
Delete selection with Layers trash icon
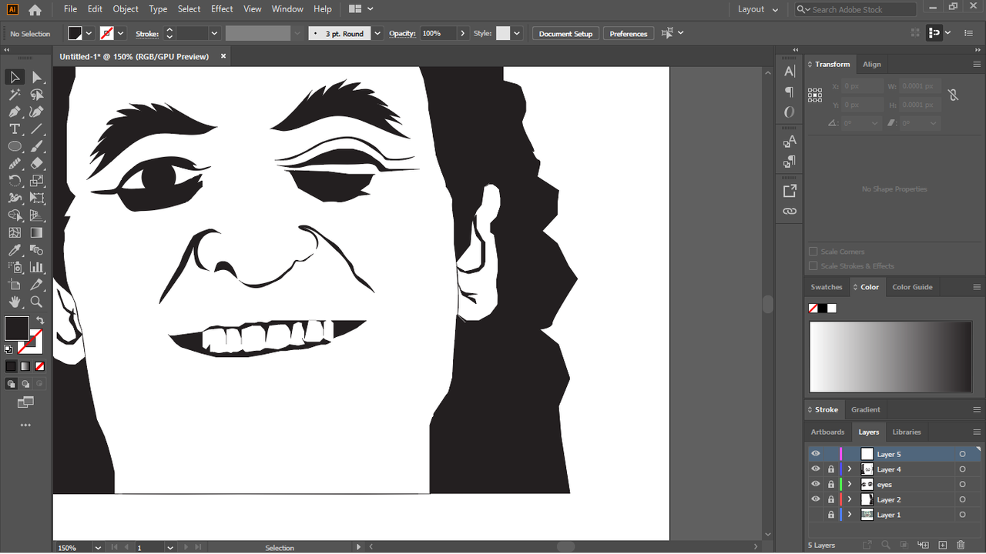coord(961,545)
